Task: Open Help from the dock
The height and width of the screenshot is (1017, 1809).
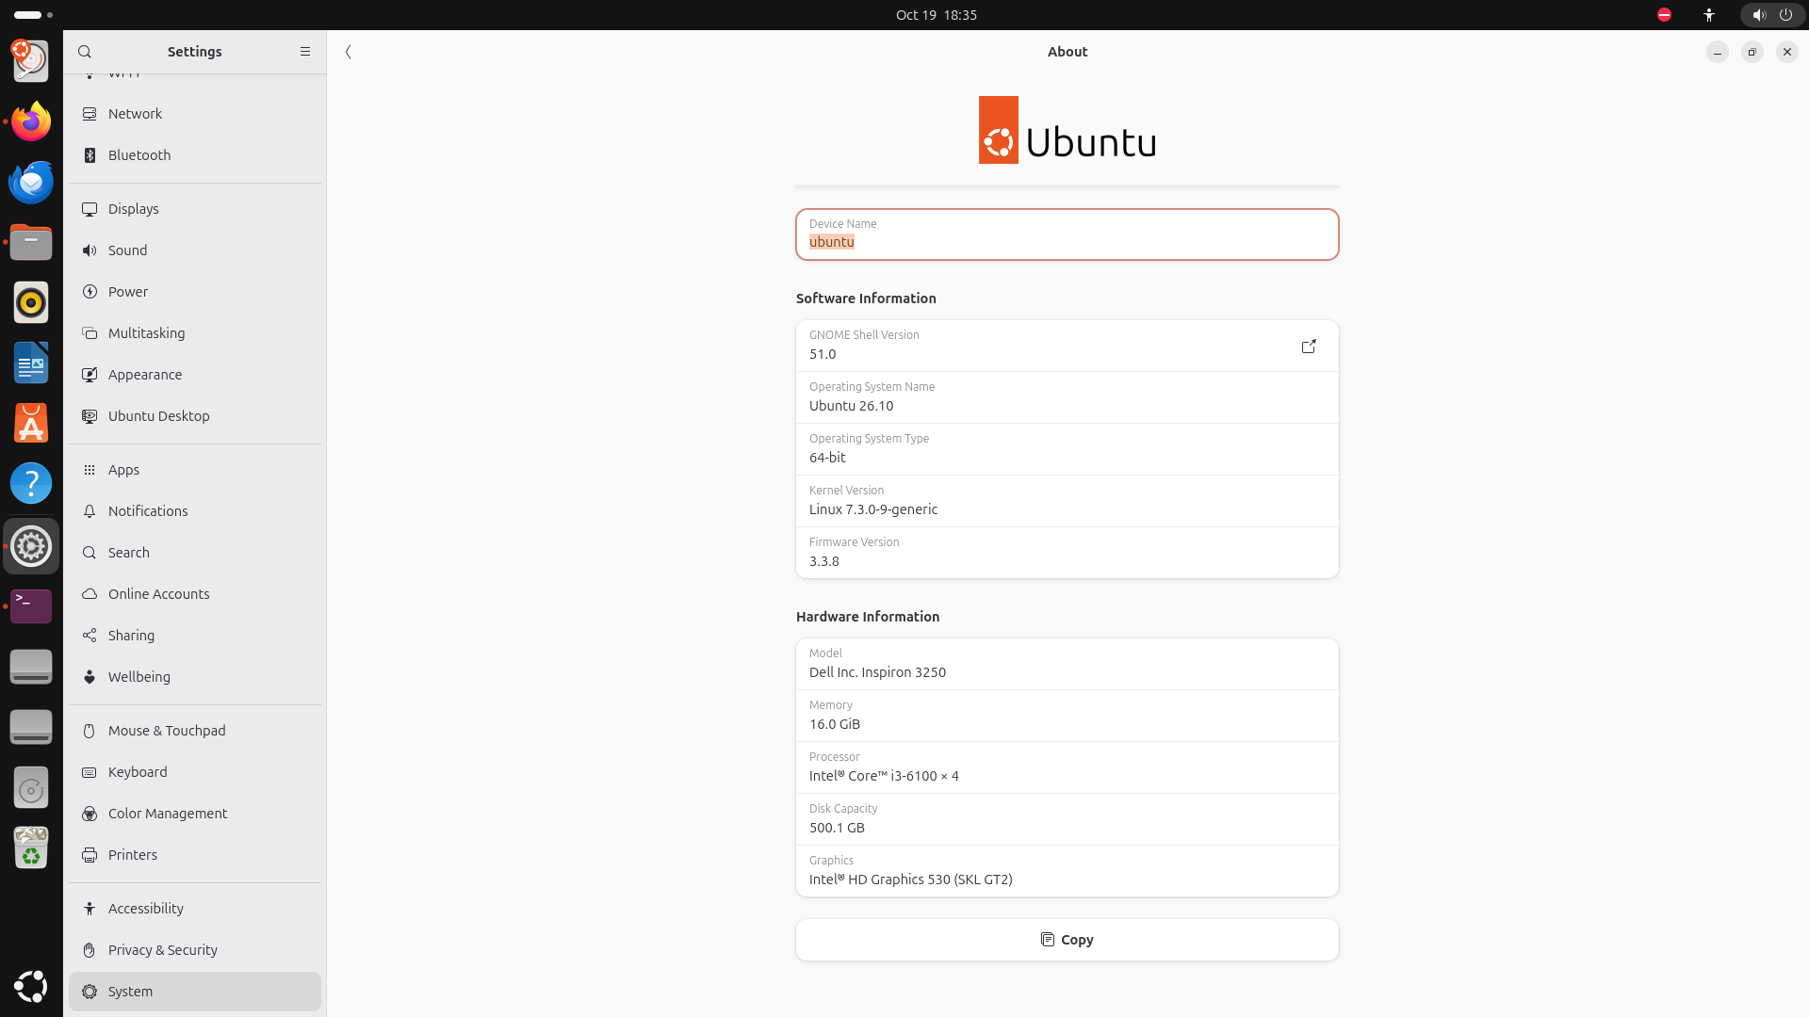Action: tap(31, 483)
